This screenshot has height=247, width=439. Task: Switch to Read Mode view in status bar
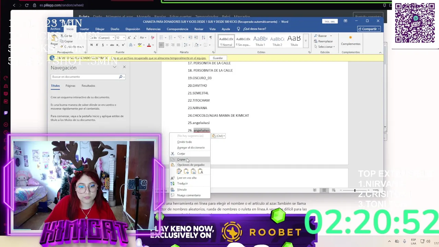tap(315, 190)
